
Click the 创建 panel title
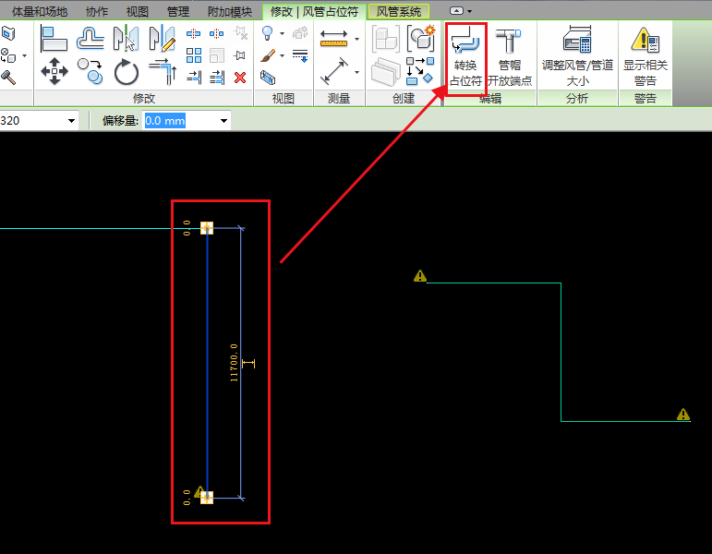pyautogui.click(x=404, y=99)
